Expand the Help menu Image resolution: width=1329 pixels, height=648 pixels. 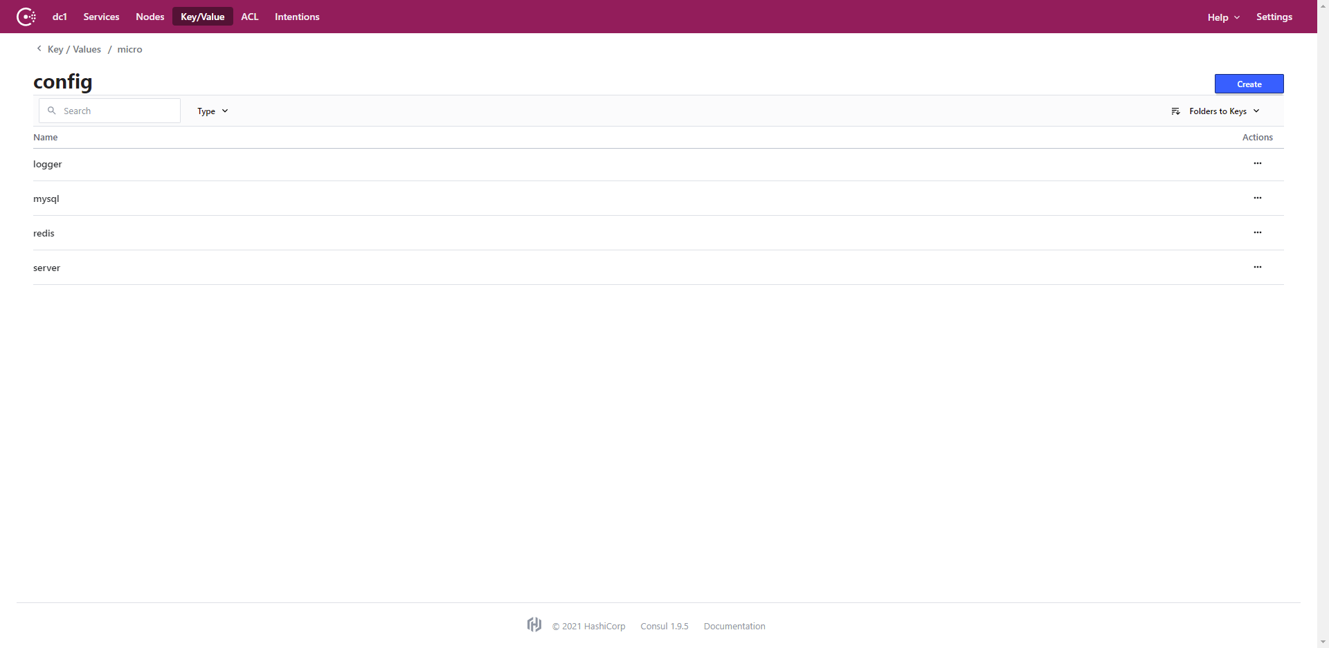pos(1223,17)
